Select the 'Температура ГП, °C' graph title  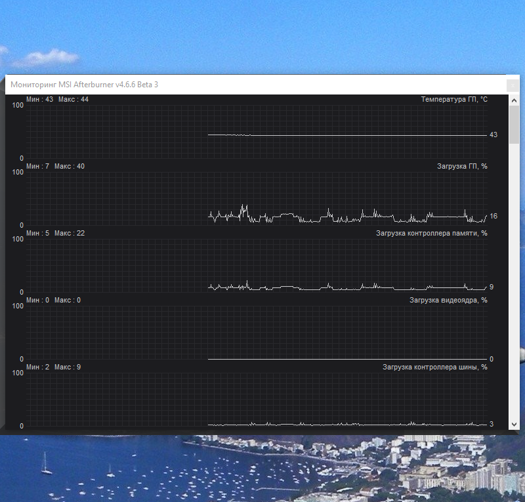click(454, 100)
